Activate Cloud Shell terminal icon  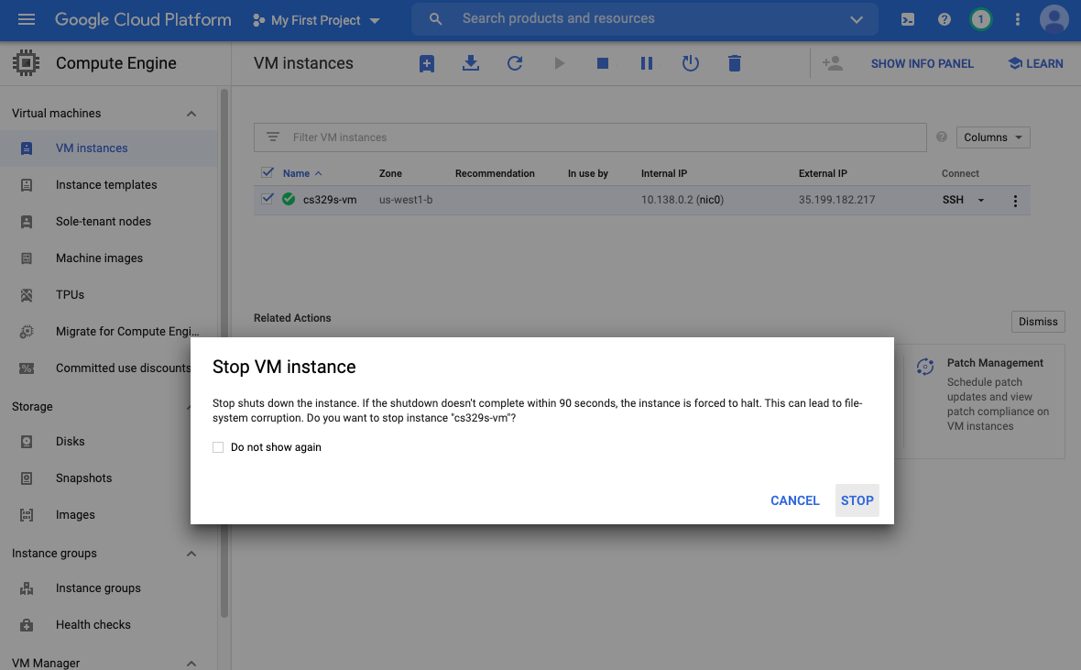tap(908, 19)
